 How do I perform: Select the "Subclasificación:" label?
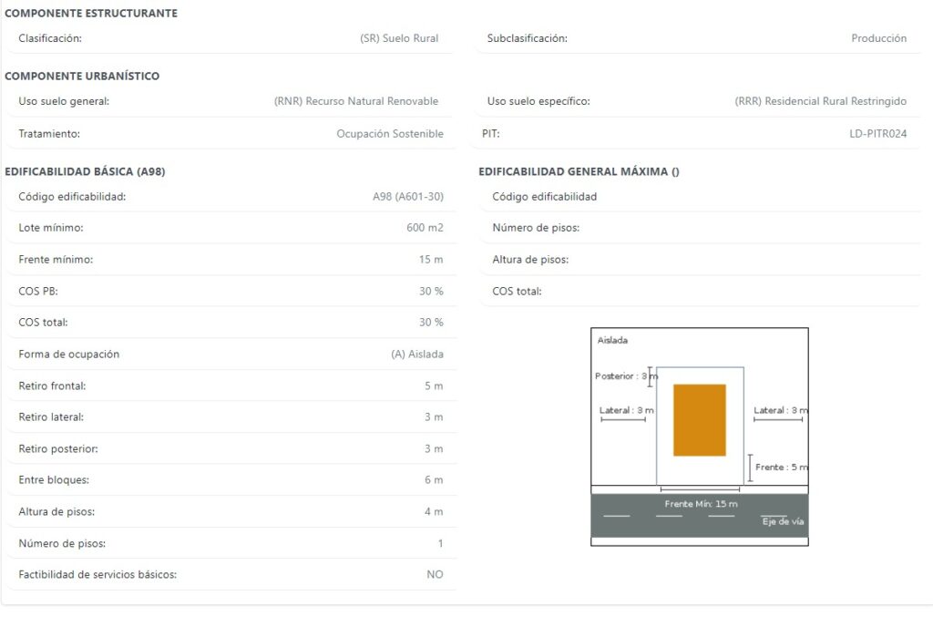click(x=528, y=38)
